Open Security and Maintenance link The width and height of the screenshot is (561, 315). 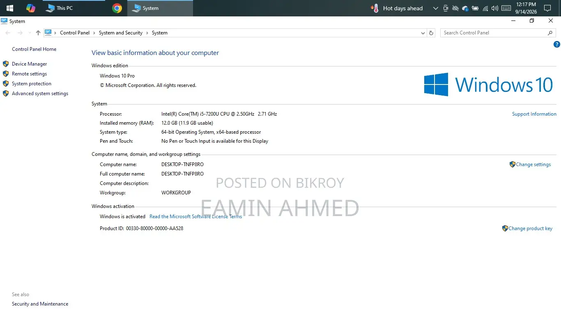[x=40, y=304]
